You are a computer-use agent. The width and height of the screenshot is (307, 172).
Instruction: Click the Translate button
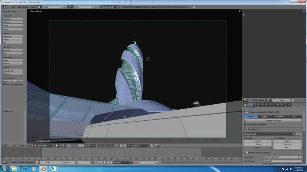click(13, 19)
